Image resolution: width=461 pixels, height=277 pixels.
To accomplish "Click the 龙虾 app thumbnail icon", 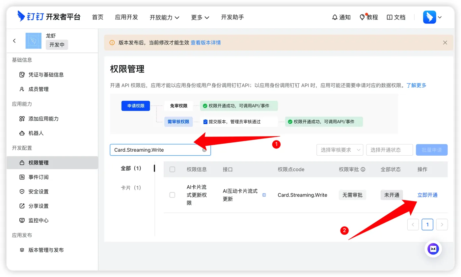I will pyautogui.click(x=34, y=41).
